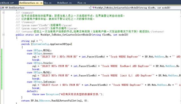
Task: Click the break statement under DBType.Access
Action: [36, 60]
